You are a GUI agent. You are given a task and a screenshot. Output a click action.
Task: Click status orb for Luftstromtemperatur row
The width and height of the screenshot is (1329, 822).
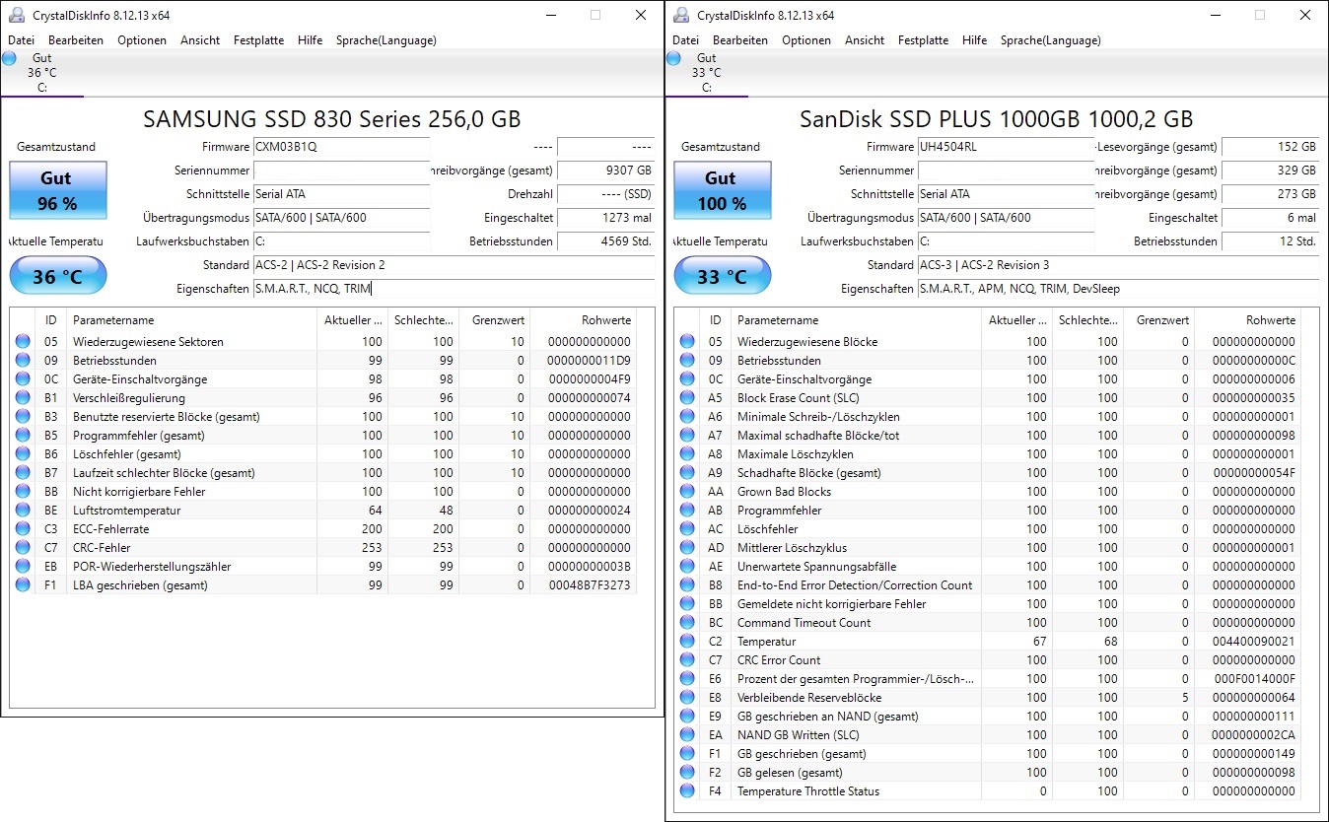[x=23, y=511]
